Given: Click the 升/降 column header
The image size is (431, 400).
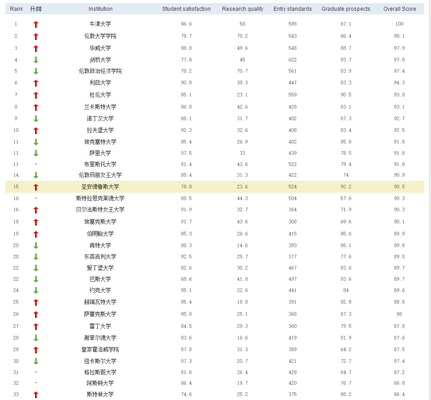Looking at the screenshot, I should point(36,9).
